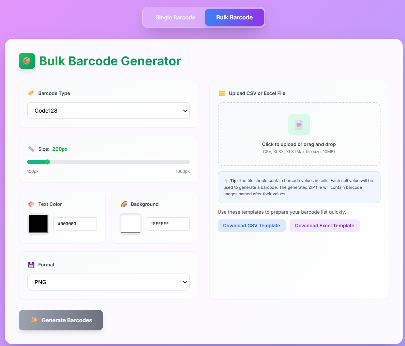
Task: Click the Download CSV Template button
Action: coord(252,226)
